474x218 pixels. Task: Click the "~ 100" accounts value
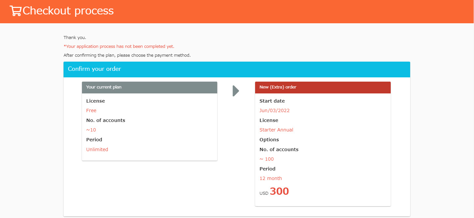click(x=267, y=159)
